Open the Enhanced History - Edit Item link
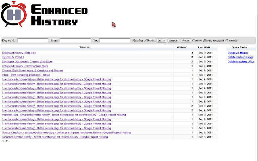Screen dimensions: 258x161 pyautogui.click(x=19, y=53)
